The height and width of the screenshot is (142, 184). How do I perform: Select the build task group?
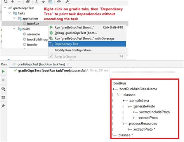(x=26, y=29)
